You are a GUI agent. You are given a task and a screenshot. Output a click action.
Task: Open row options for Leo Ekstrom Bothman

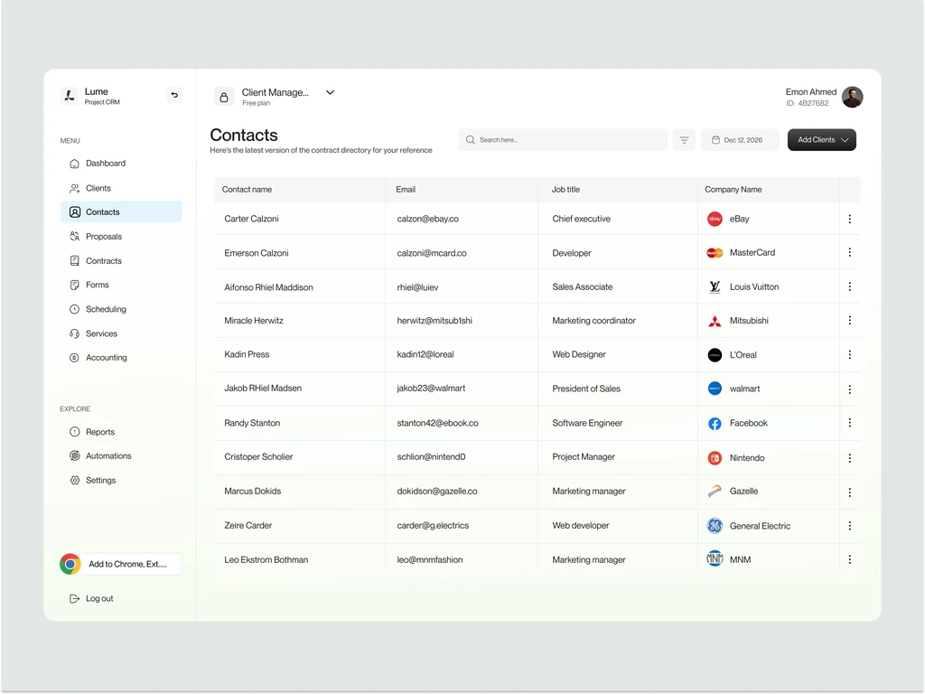tap(849, 559)
